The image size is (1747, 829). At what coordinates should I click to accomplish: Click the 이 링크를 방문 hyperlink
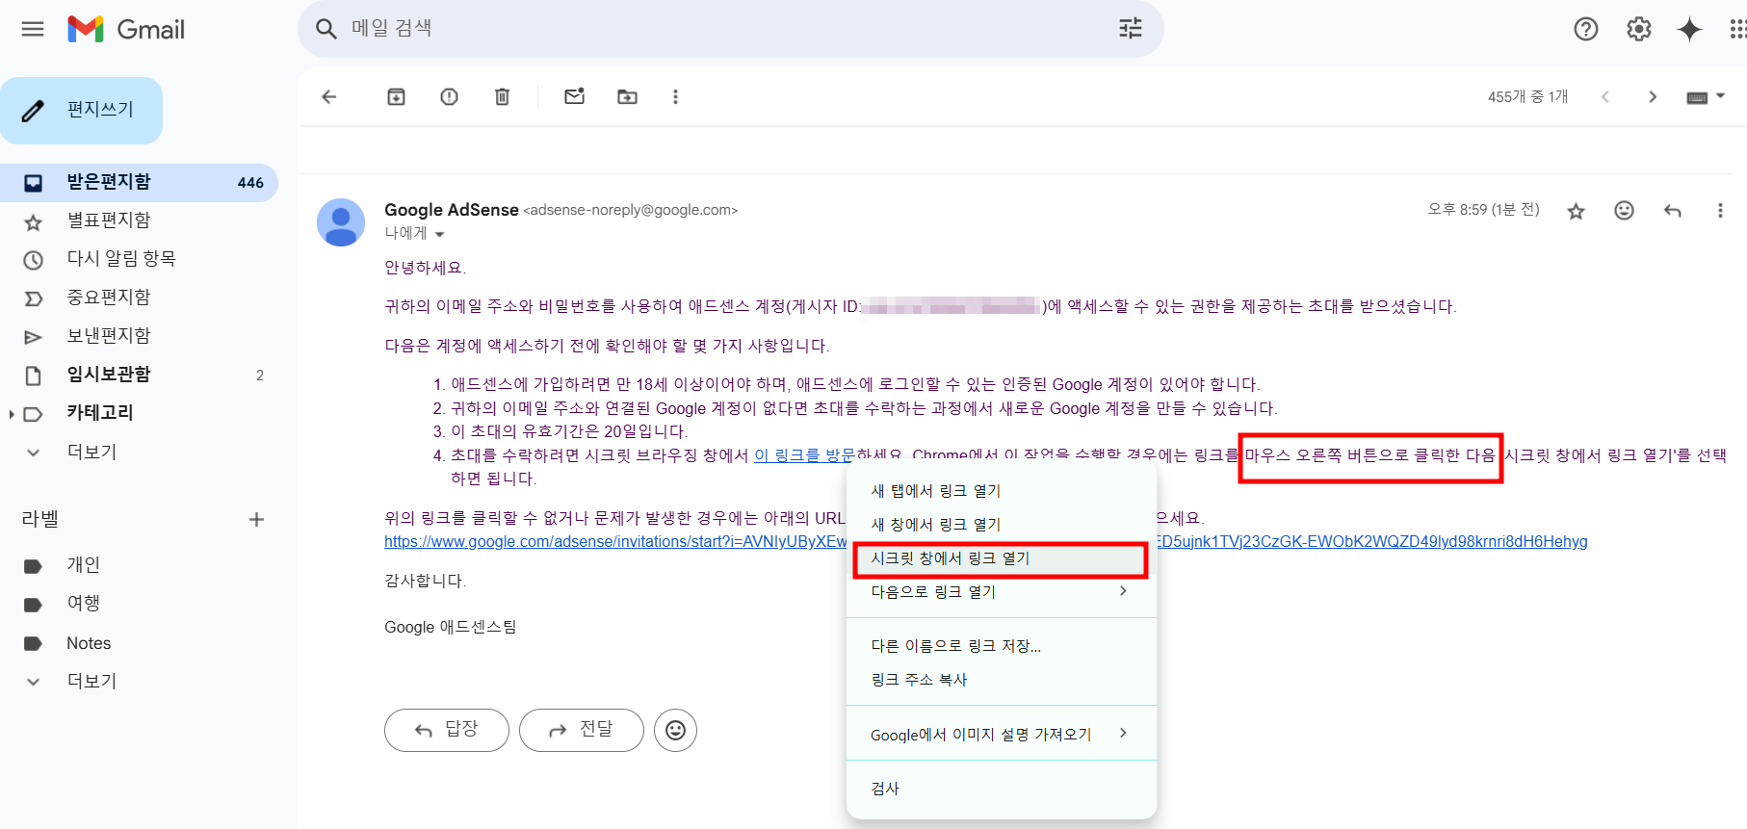[x=803, y=455]
